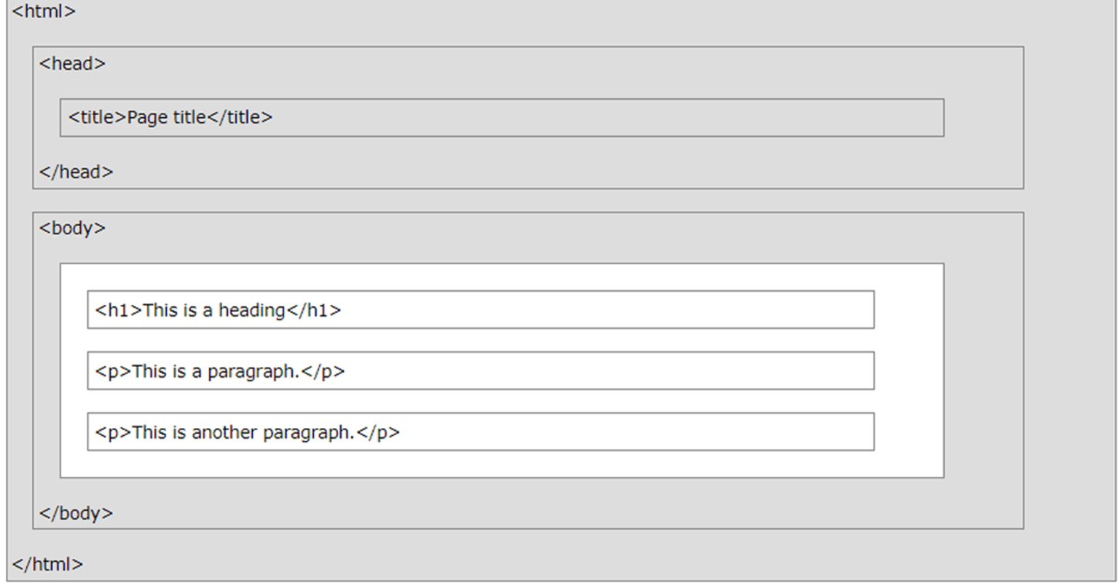Click the closing </h1> tag
Viewport: 1119px width, 588px height.
click(x=314, y=311)
